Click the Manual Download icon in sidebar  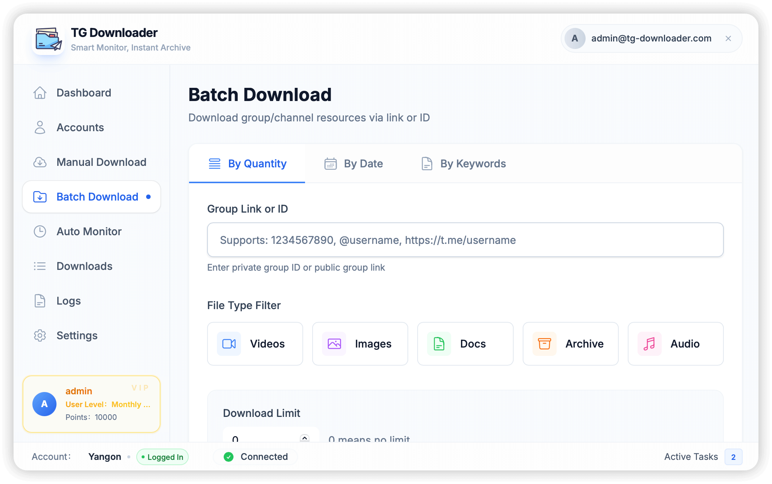(x=40, y=162)
